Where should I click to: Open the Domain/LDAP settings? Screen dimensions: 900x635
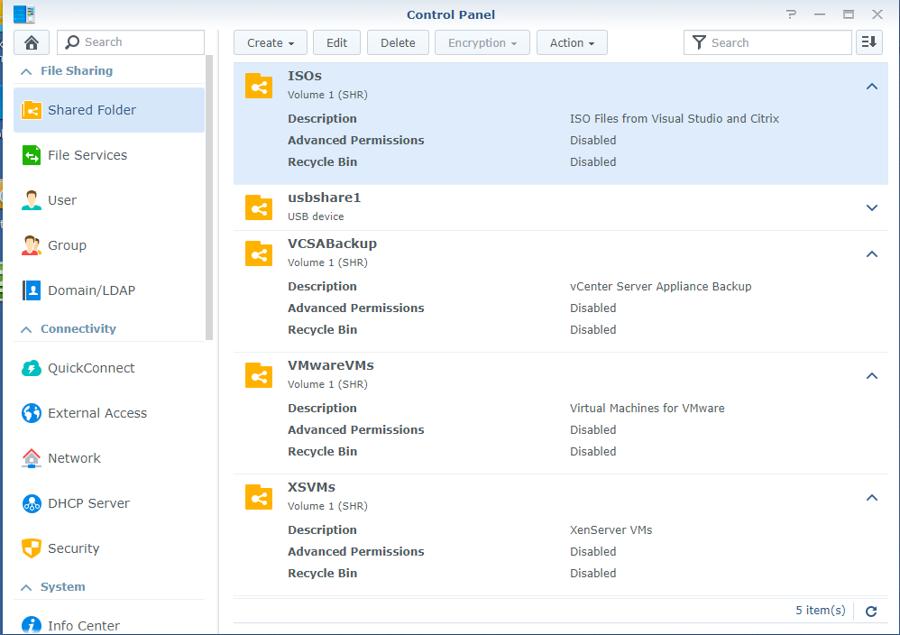coord(91,290)
